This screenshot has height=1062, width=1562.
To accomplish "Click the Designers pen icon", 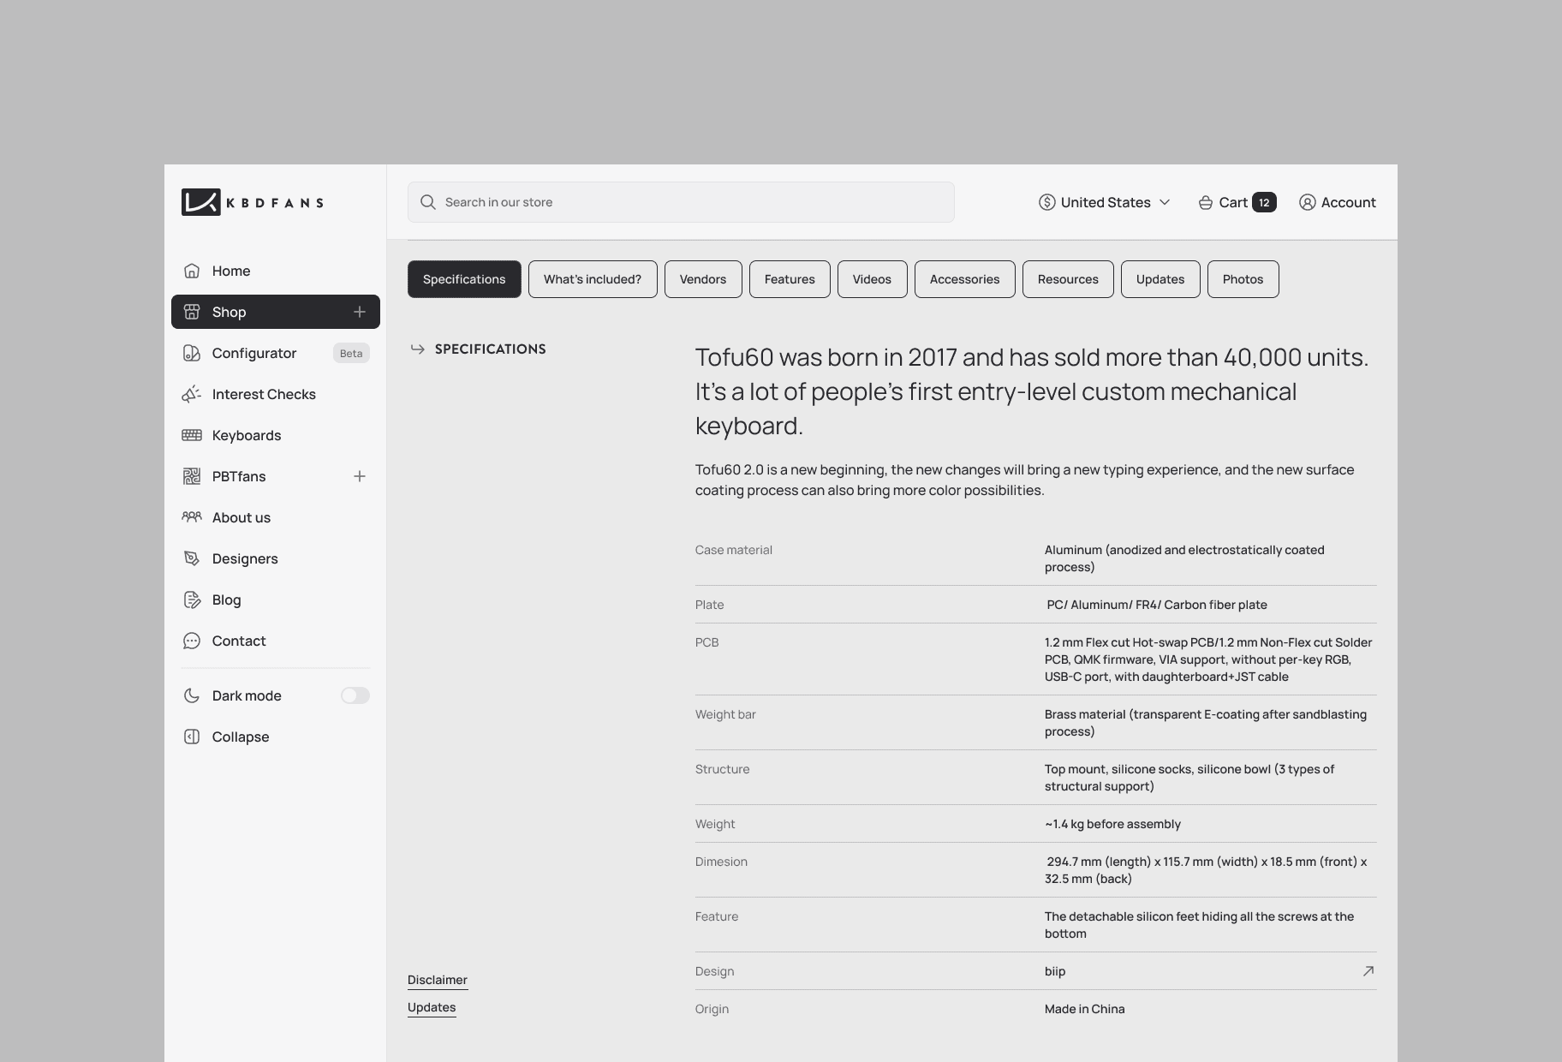I will pyautogui.click(x=192, y=558).
